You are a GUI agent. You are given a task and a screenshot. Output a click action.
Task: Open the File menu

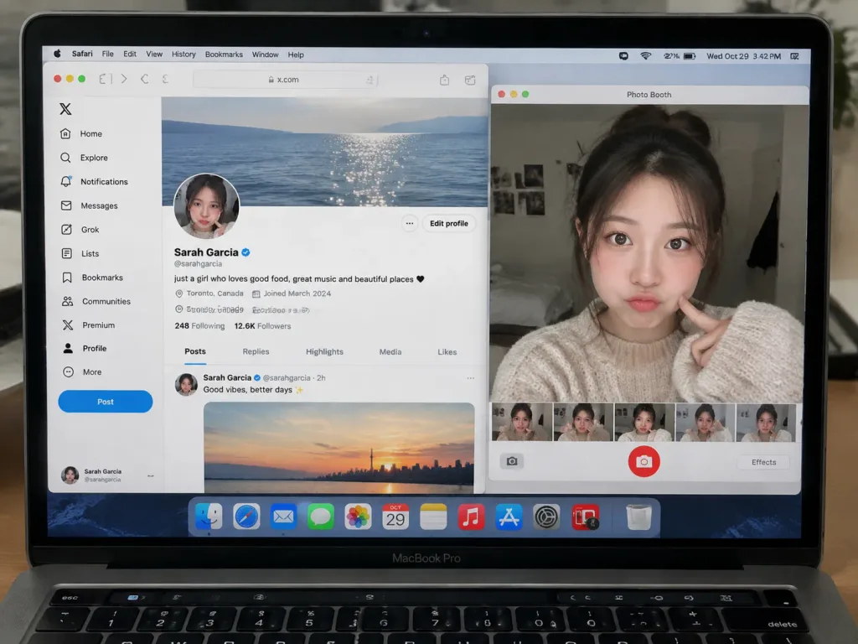[108, 54]
